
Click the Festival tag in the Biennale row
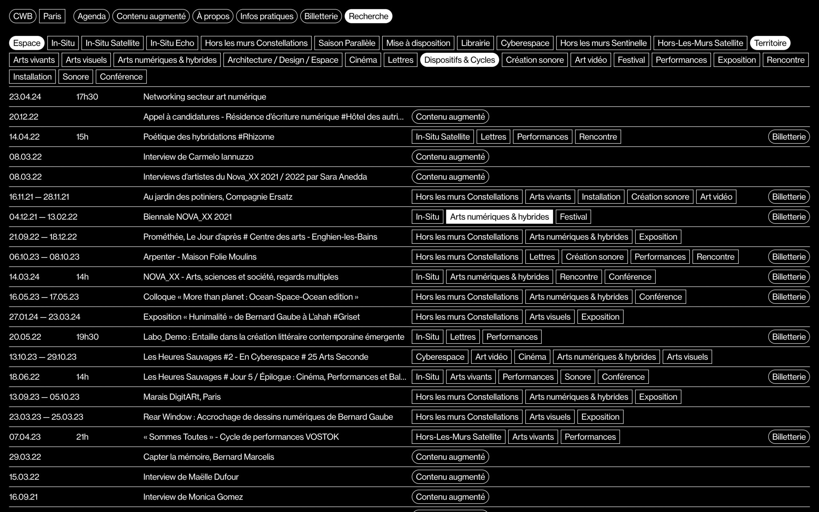[573, 217]
